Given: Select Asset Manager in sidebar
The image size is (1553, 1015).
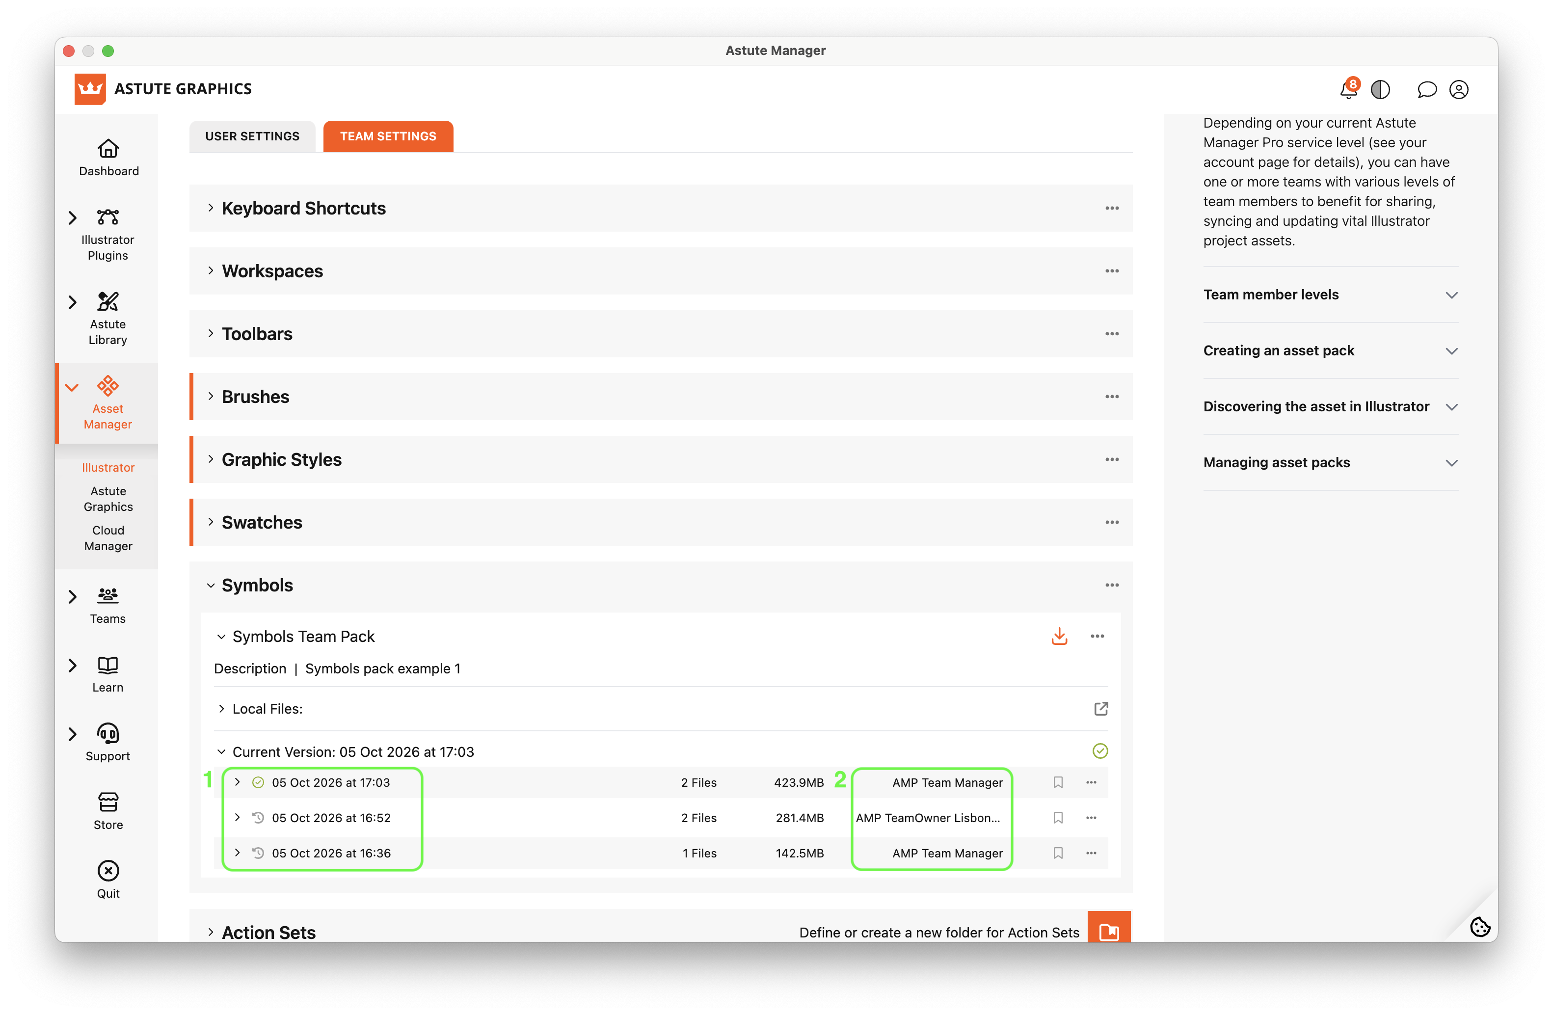Looking at the screenshot, I should pos(107,403).
